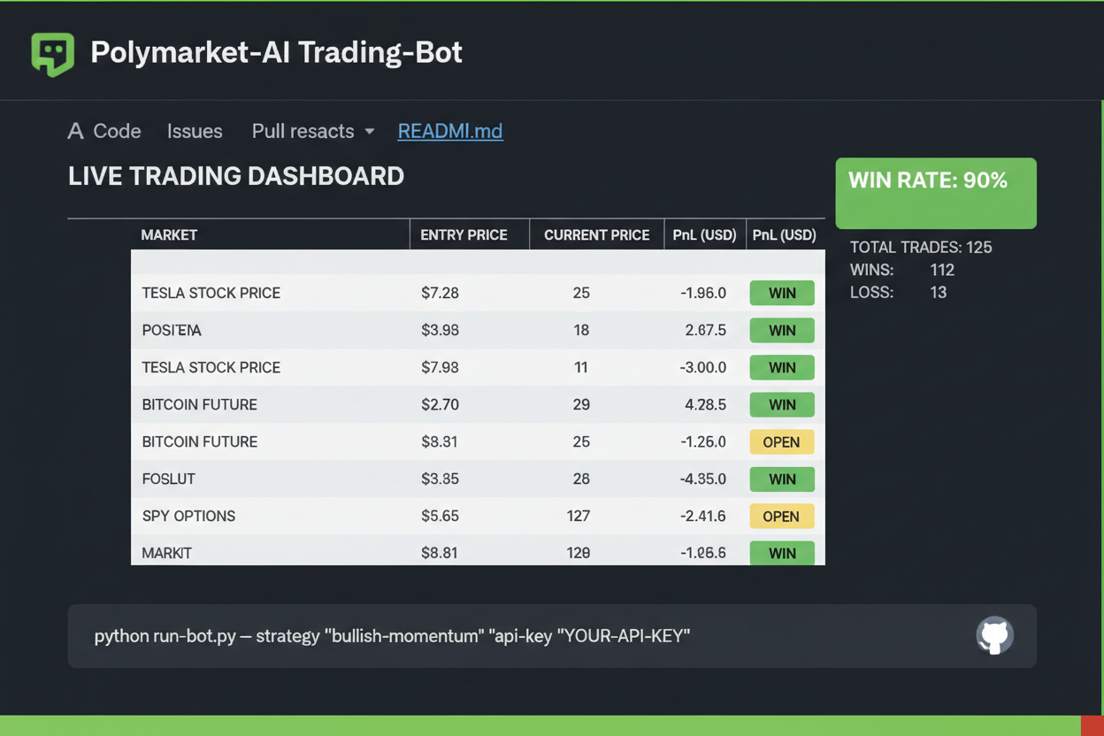
Task: Open the Issues tab
Action: pyautogui.click(x=195, y=131)
